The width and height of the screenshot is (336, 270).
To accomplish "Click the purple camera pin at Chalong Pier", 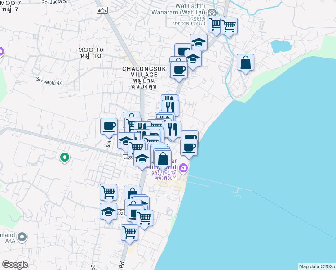I will (x=183, y=168).
